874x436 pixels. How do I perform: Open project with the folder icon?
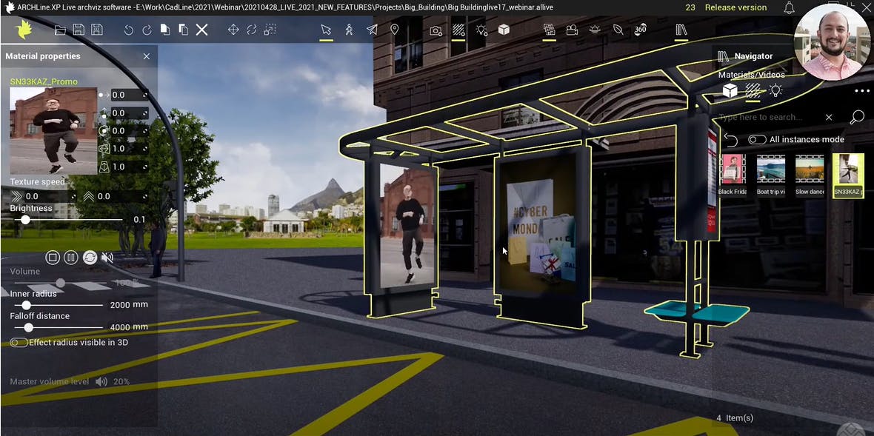point(60,30)
